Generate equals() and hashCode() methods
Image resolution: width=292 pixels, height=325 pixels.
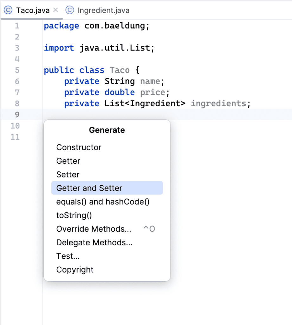tap(103, 202)
